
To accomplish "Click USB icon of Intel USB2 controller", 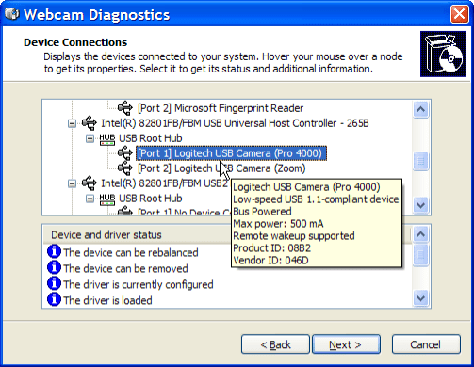I will [x=90, y=183].
